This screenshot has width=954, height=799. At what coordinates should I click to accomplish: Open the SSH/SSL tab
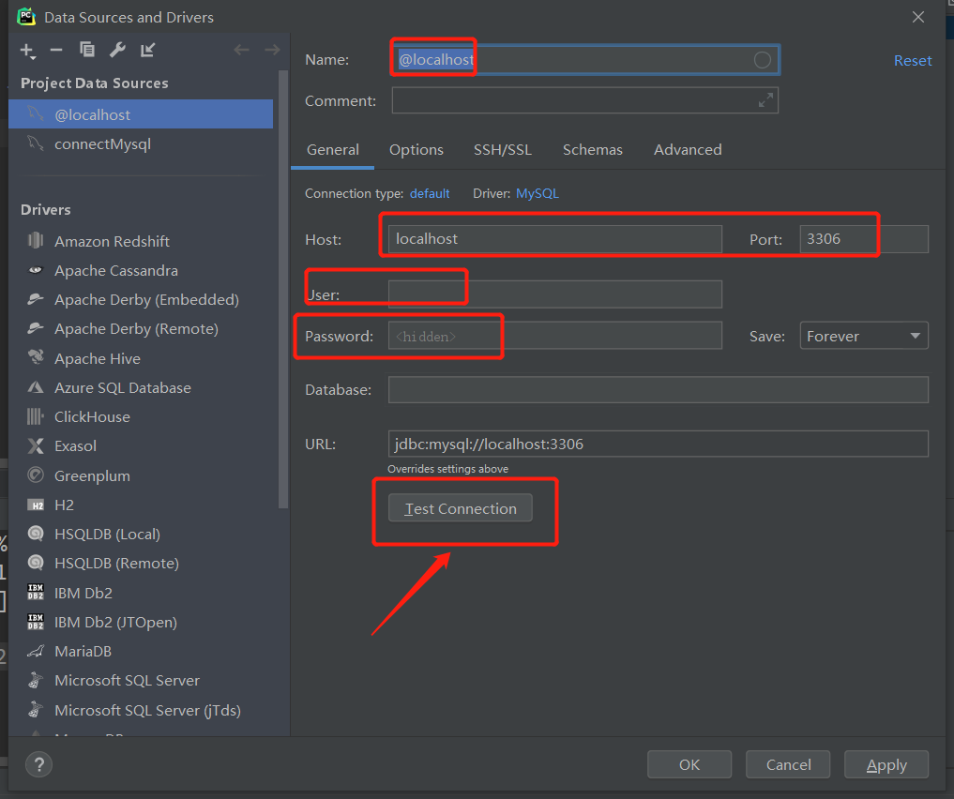503,150
